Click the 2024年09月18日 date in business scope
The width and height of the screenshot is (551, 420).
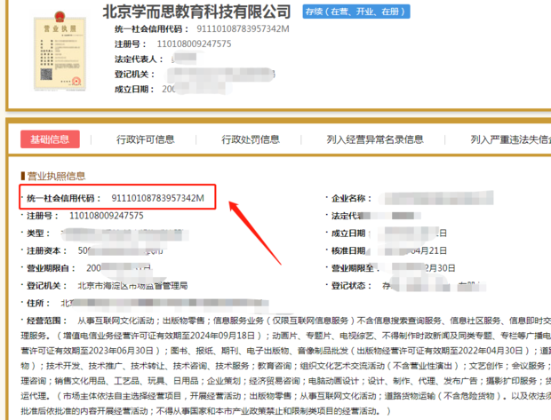(x=221, y=336)
